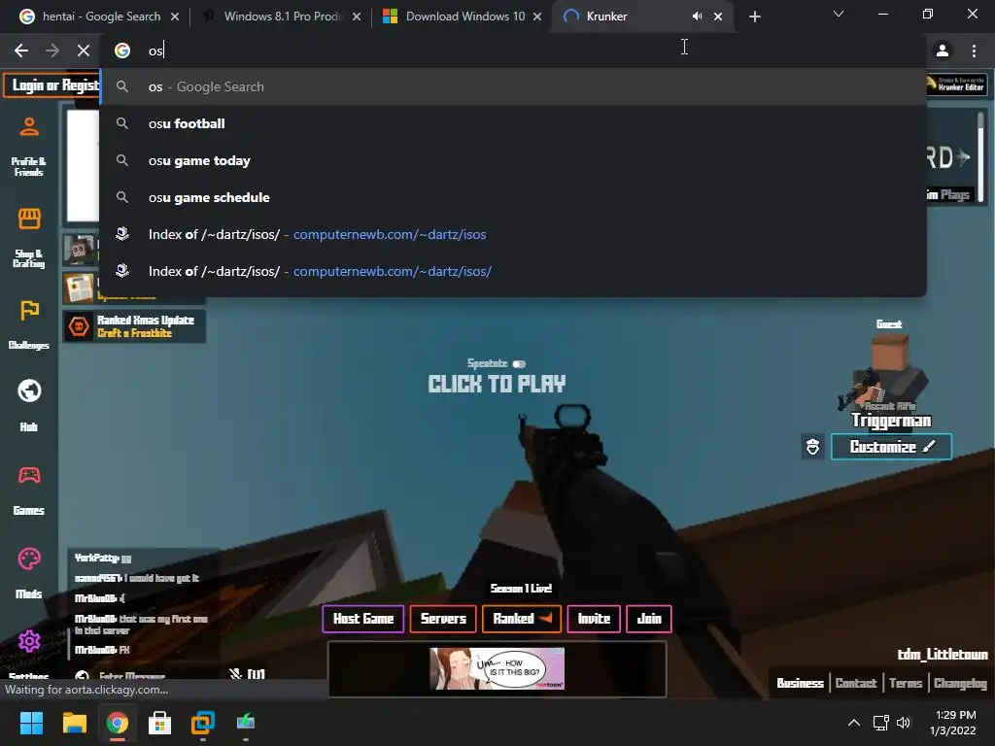Click the Join button
The width and height of the screenshot is (995, 746).
(x=648, y=619)
